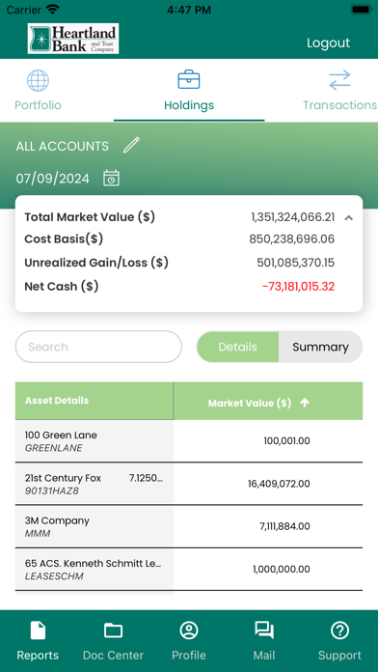Viewport: 378px width, 672px height.
Task: Tap the Reports document icon
Action: click(38, 630)
